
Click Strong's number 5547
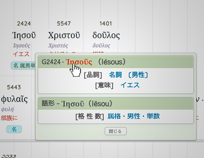tap(64, 24)
